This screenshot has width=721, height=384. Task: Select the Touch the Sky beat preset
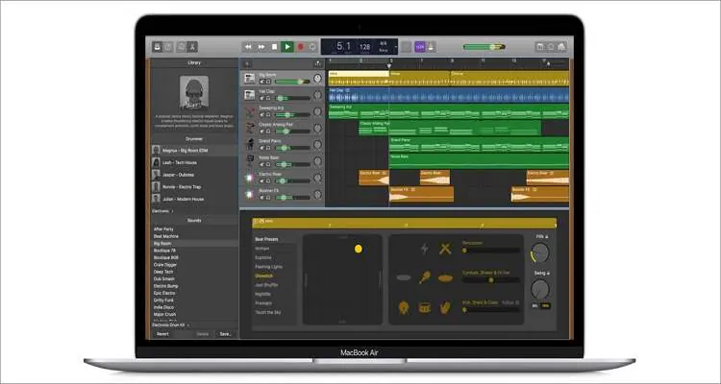[x=268, y=312]
